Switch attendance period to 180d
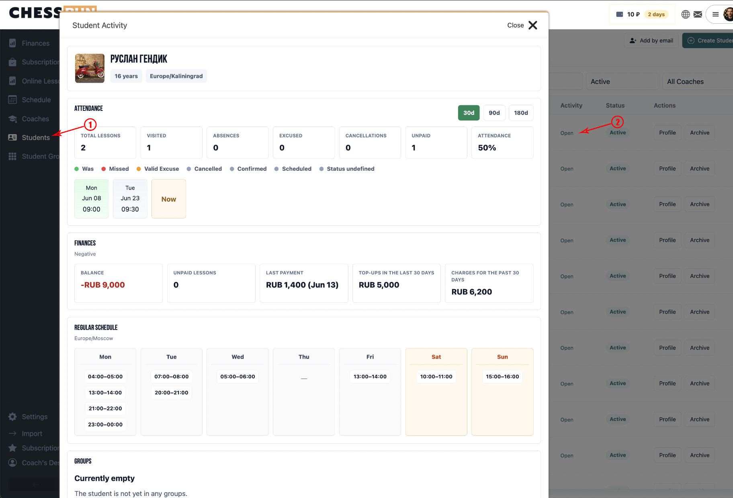The width and height of the screenshot is (733, 498). pos(521,113)
